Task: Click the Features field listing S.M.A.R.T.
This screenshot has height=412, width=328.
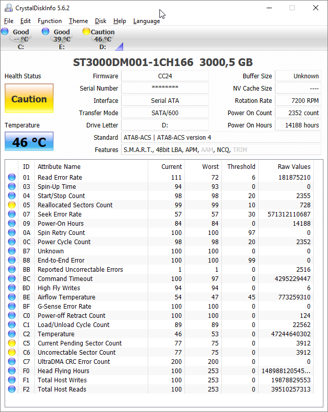Action: (221, 150)
